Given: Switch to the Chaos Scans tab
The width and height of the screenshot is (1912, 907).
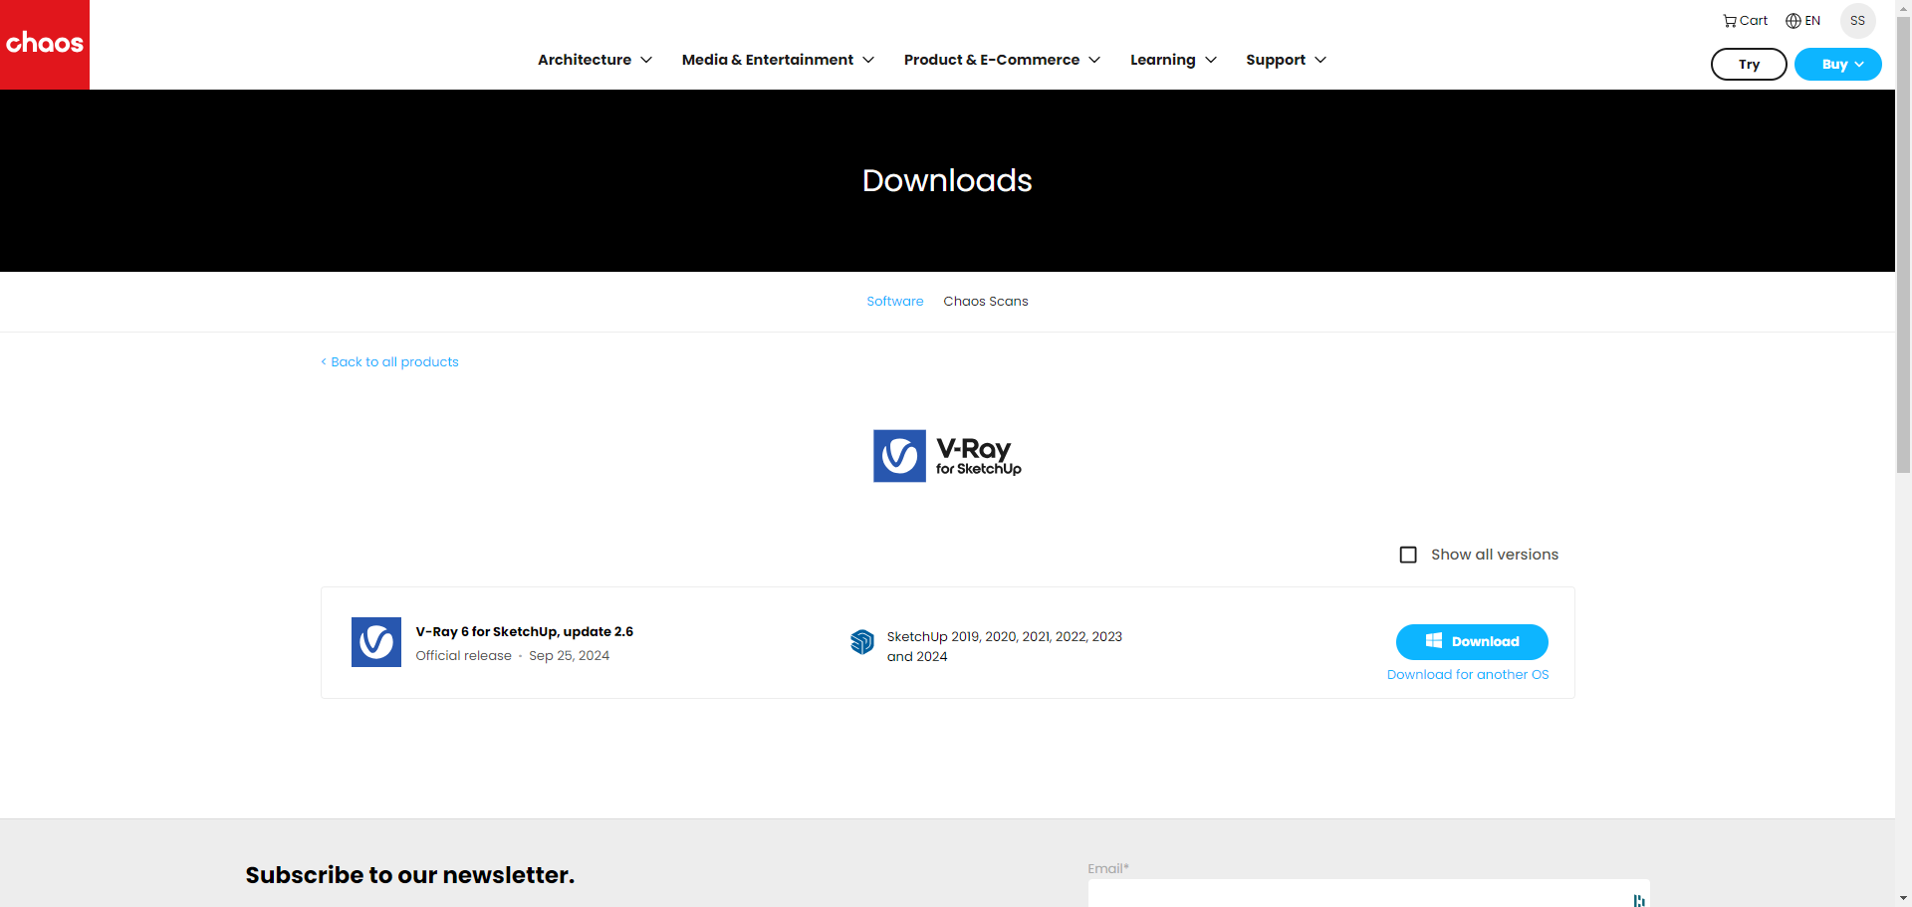Looking at the screenshot, I should click(986, 302).
